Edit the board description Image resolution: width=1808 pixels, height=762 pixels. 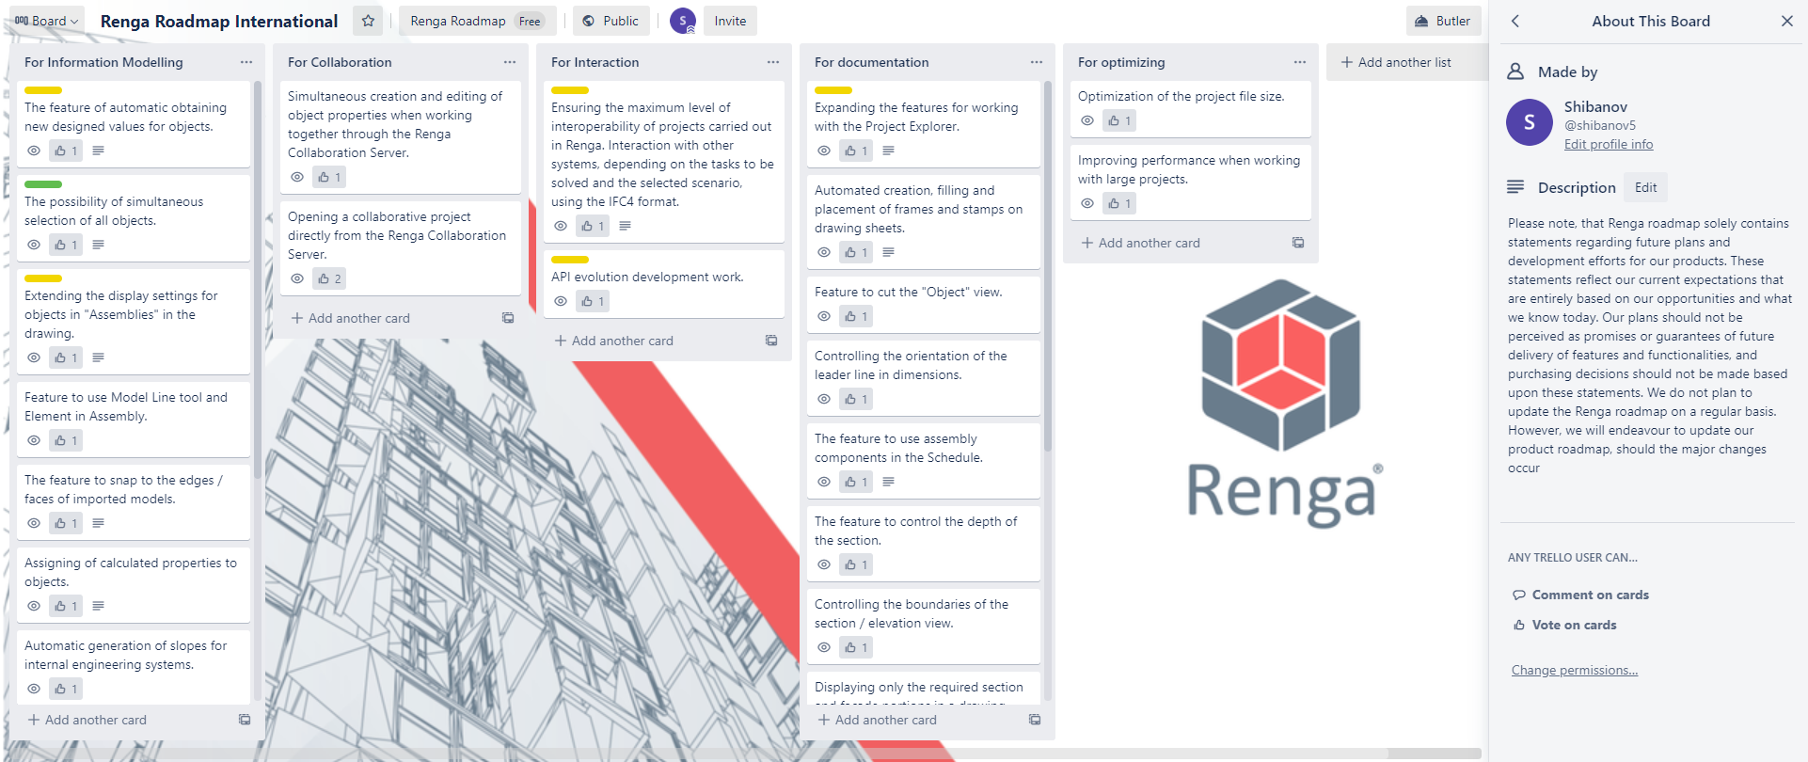pos(1645,187)
